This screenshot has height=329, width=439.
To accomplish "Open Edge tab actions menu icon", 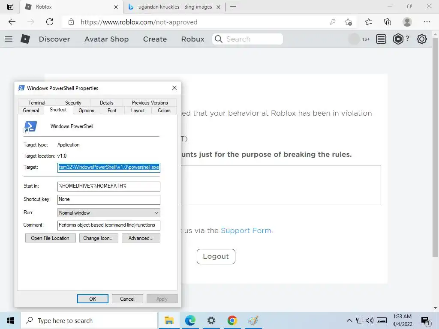I will (10, 7).
